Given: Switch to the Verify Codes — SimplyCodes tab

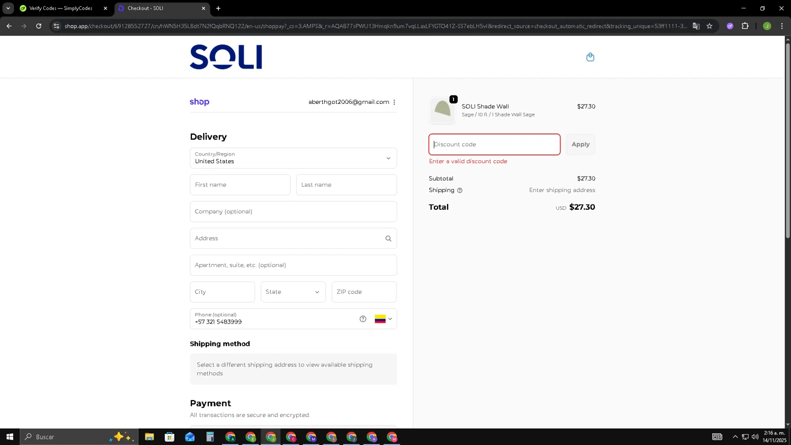Looking at the screenshot, I should [61, 8].
